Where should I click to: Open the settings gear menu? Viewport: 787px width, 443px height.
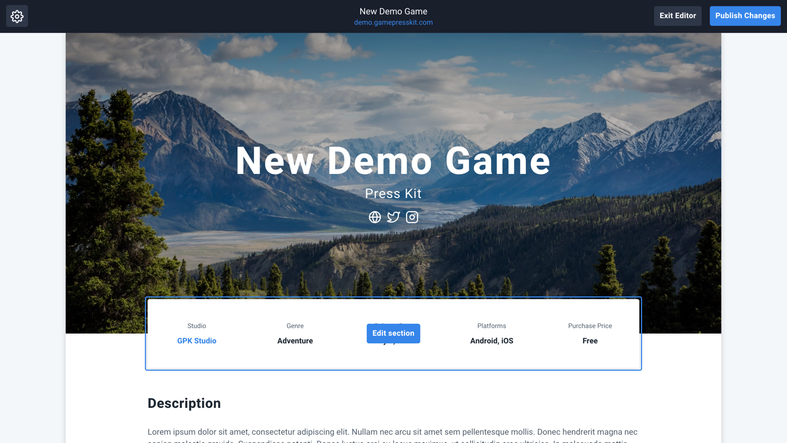(17, 16)
